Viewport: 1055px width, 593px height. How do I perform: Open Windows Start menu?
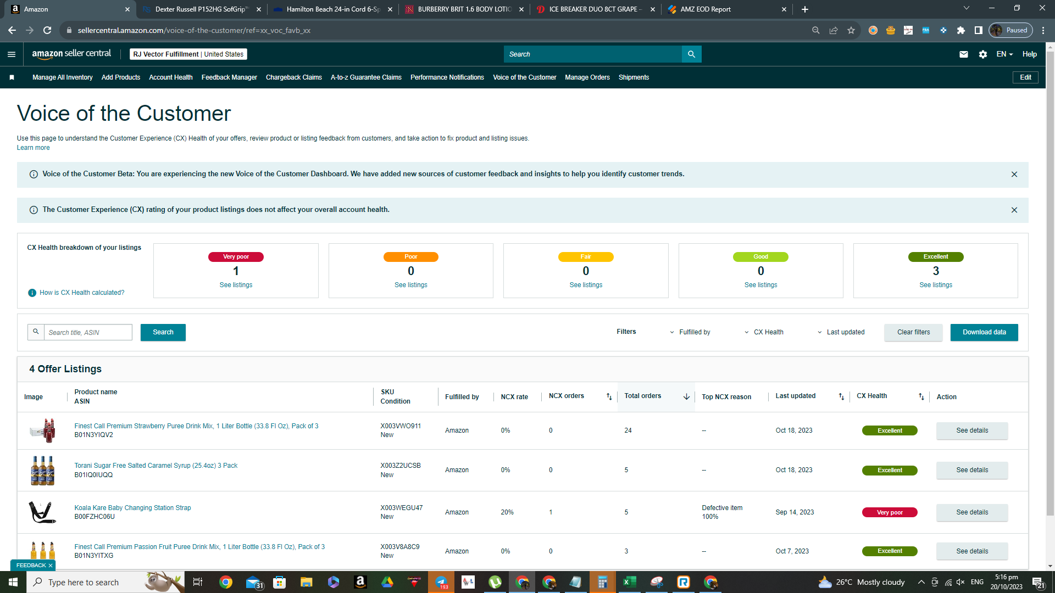tap(13, 582)
